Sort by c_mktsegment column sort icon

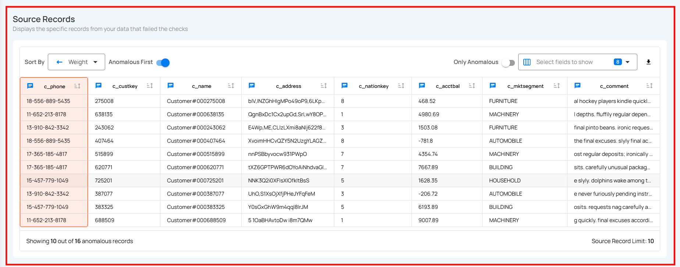pyautogui.click(x=557, y=86)
